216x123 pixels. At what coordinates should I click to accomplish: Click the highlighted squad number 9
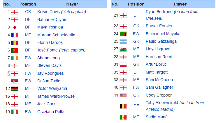tap(9, 73)
